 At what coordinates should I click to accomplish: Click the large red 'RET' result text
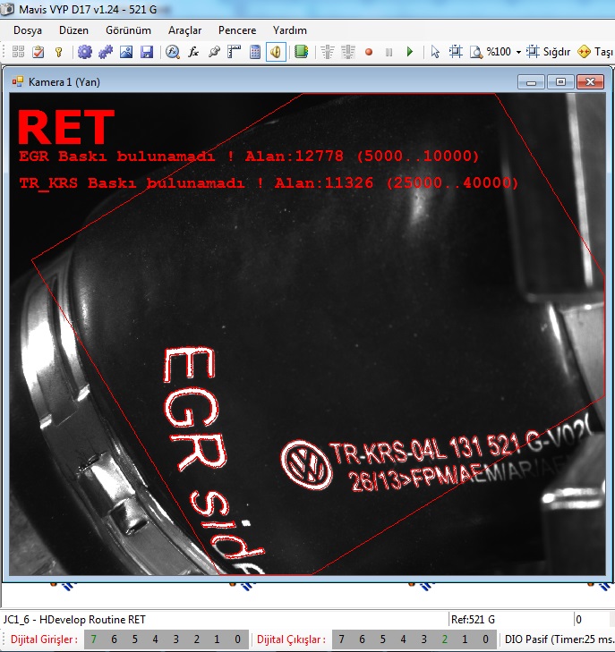point(66,127)
